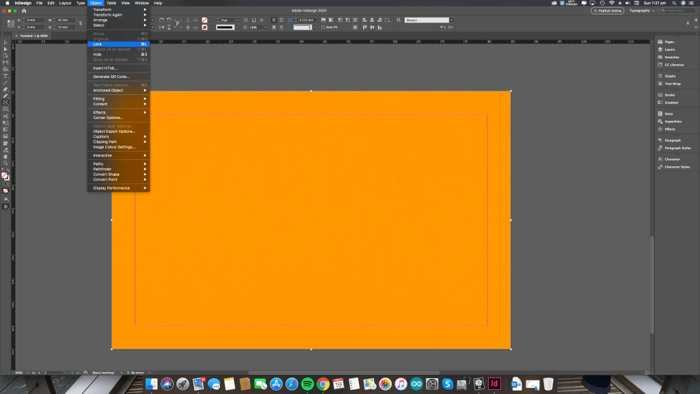Open the Glyphs panel
The width and height of the screenshot is (700, 394).
(670, 76)
